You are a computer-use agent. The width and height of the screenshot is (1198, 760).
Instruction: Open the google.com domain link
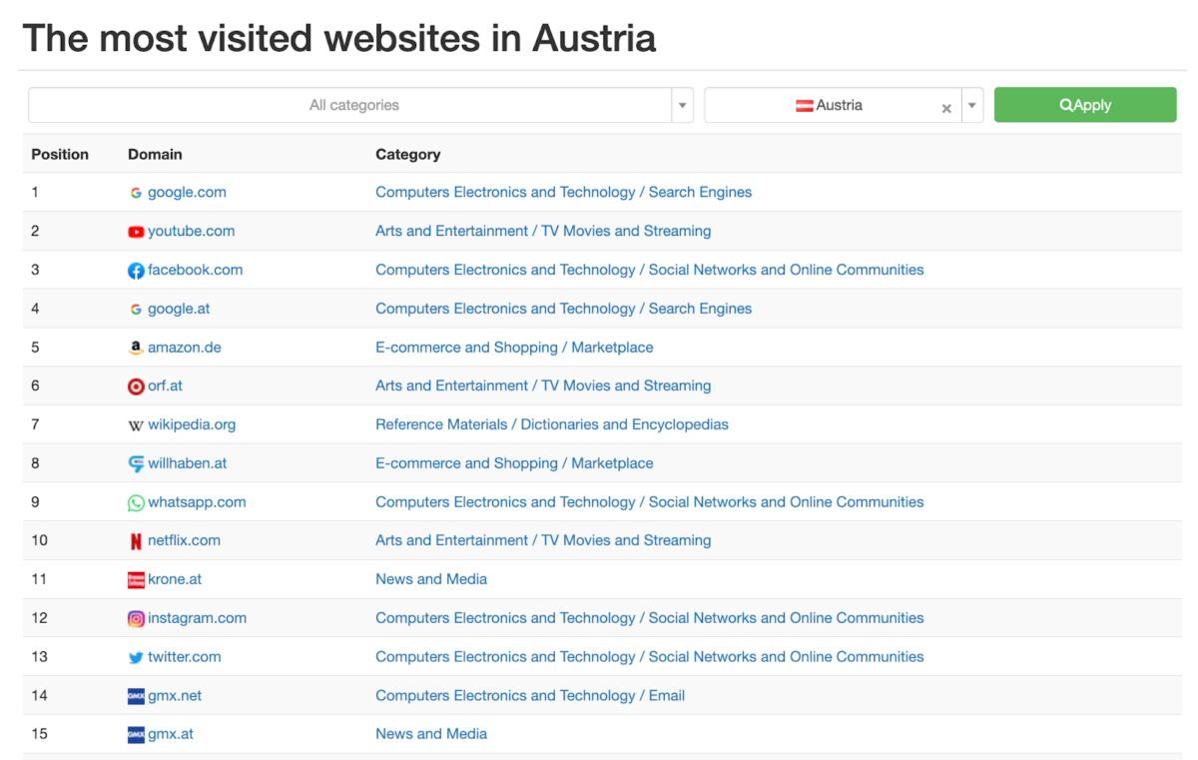click(x=187, y=192)
